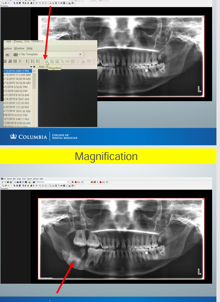Click the printer icon in lower window toolbar
Viewport: 220px width, 302px height.
click(11, 182)
